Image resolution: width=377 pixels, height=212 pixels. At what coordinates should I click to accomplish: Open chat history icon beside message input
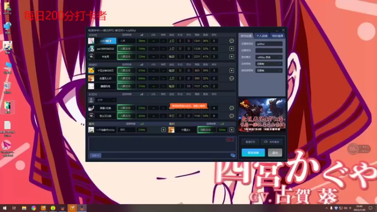(233, 155)
